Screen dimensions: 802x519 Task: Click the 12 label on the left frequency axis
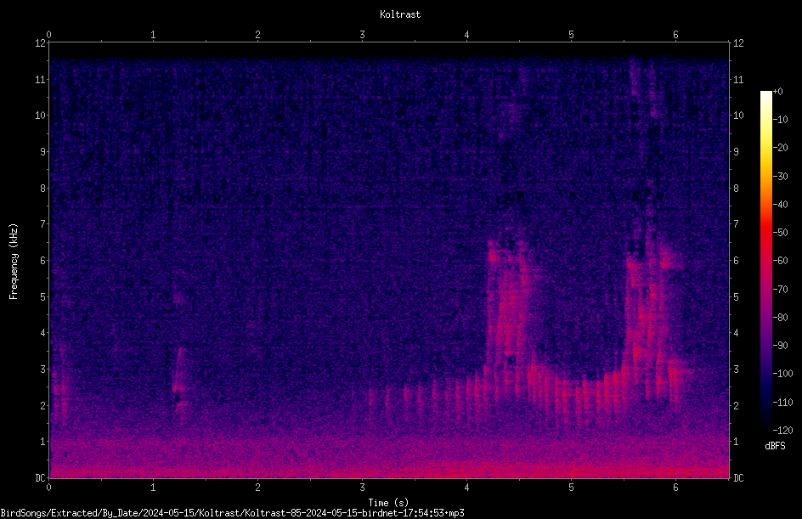click(41, 43)
